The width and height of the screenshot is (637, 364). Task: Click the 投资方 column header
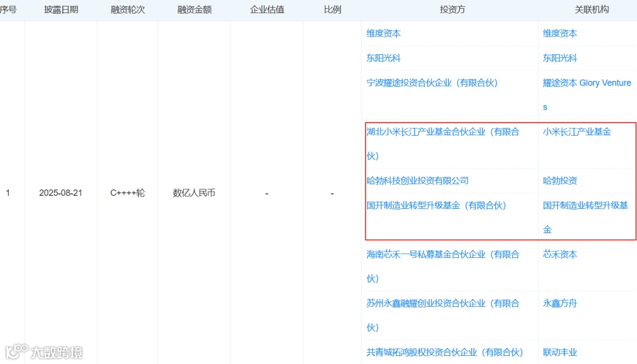click(452, 10)
